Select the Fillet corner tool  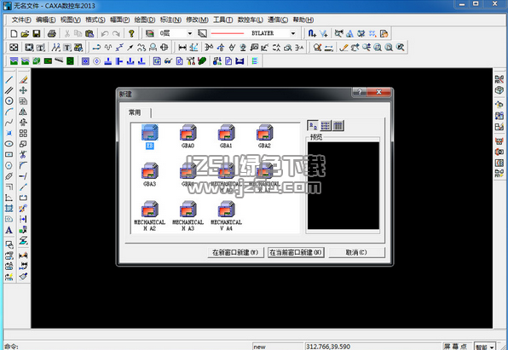point(23,165)
